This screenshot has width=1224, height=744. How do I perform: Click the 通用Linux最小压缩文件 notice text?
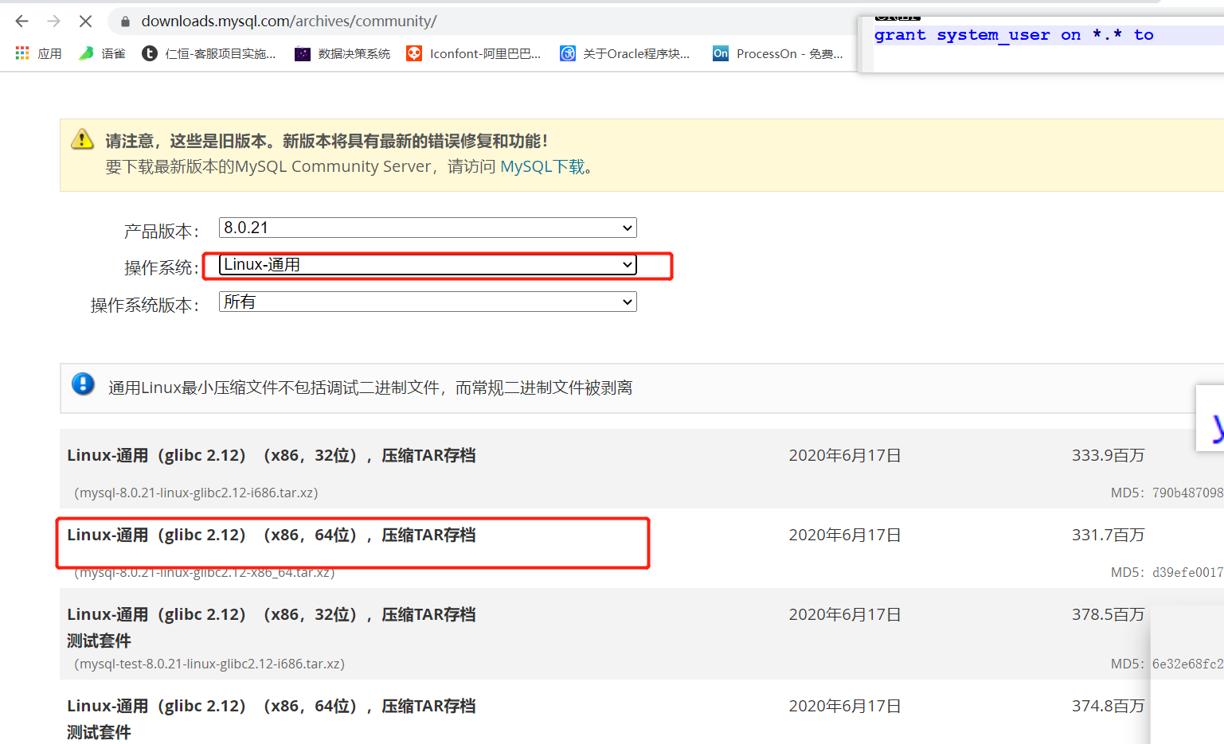click(x=370, y=388)
